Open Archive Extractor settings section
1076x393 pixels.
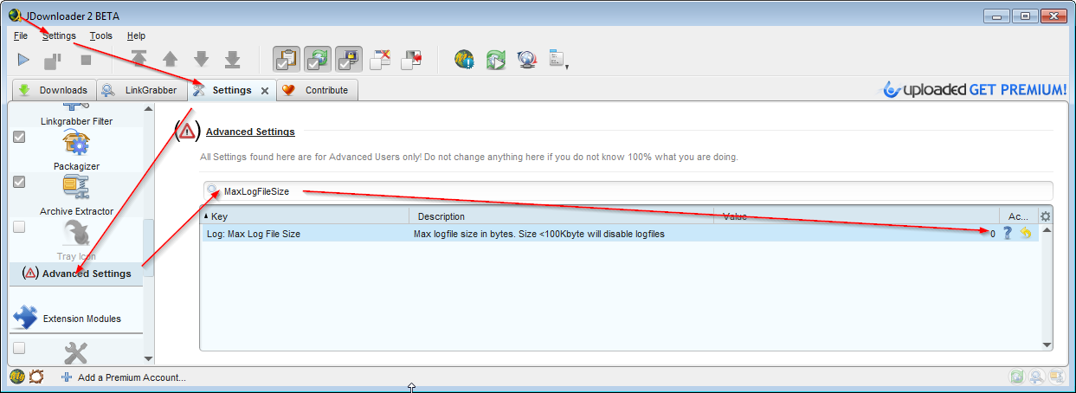[77, 195]
